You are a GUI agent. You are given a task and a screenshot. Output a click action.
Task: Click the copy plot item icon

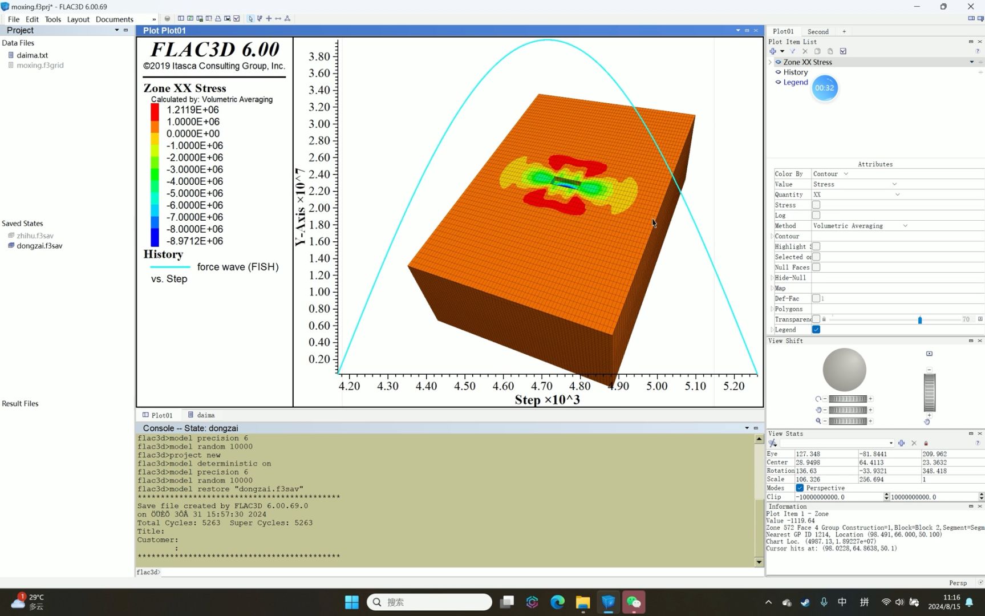[x=817, y=51]
